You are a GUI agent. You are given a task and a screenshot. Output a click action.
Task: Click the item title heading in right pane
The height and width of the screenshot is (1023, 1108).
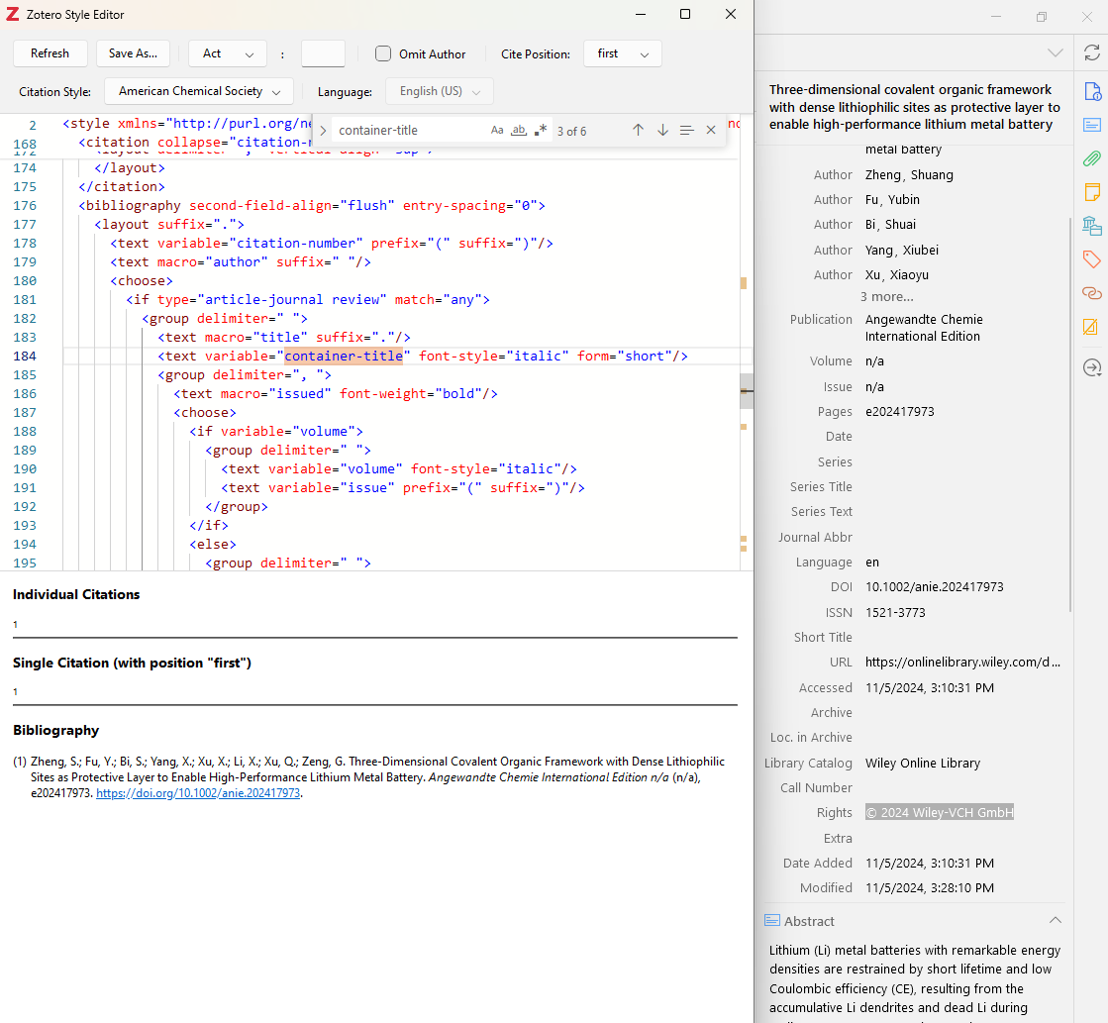[x=914, y=107]
